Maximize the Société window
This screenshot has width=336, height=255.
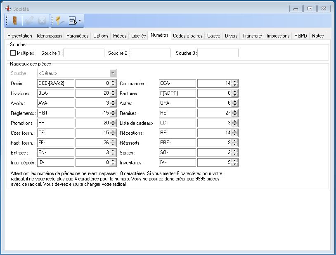[x=310, y=8]
